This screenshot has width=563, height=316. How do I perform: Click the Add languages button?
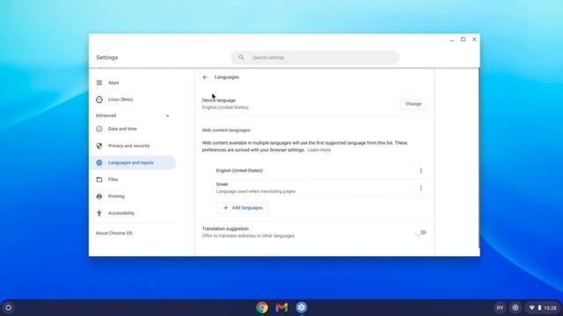(243, 208)
